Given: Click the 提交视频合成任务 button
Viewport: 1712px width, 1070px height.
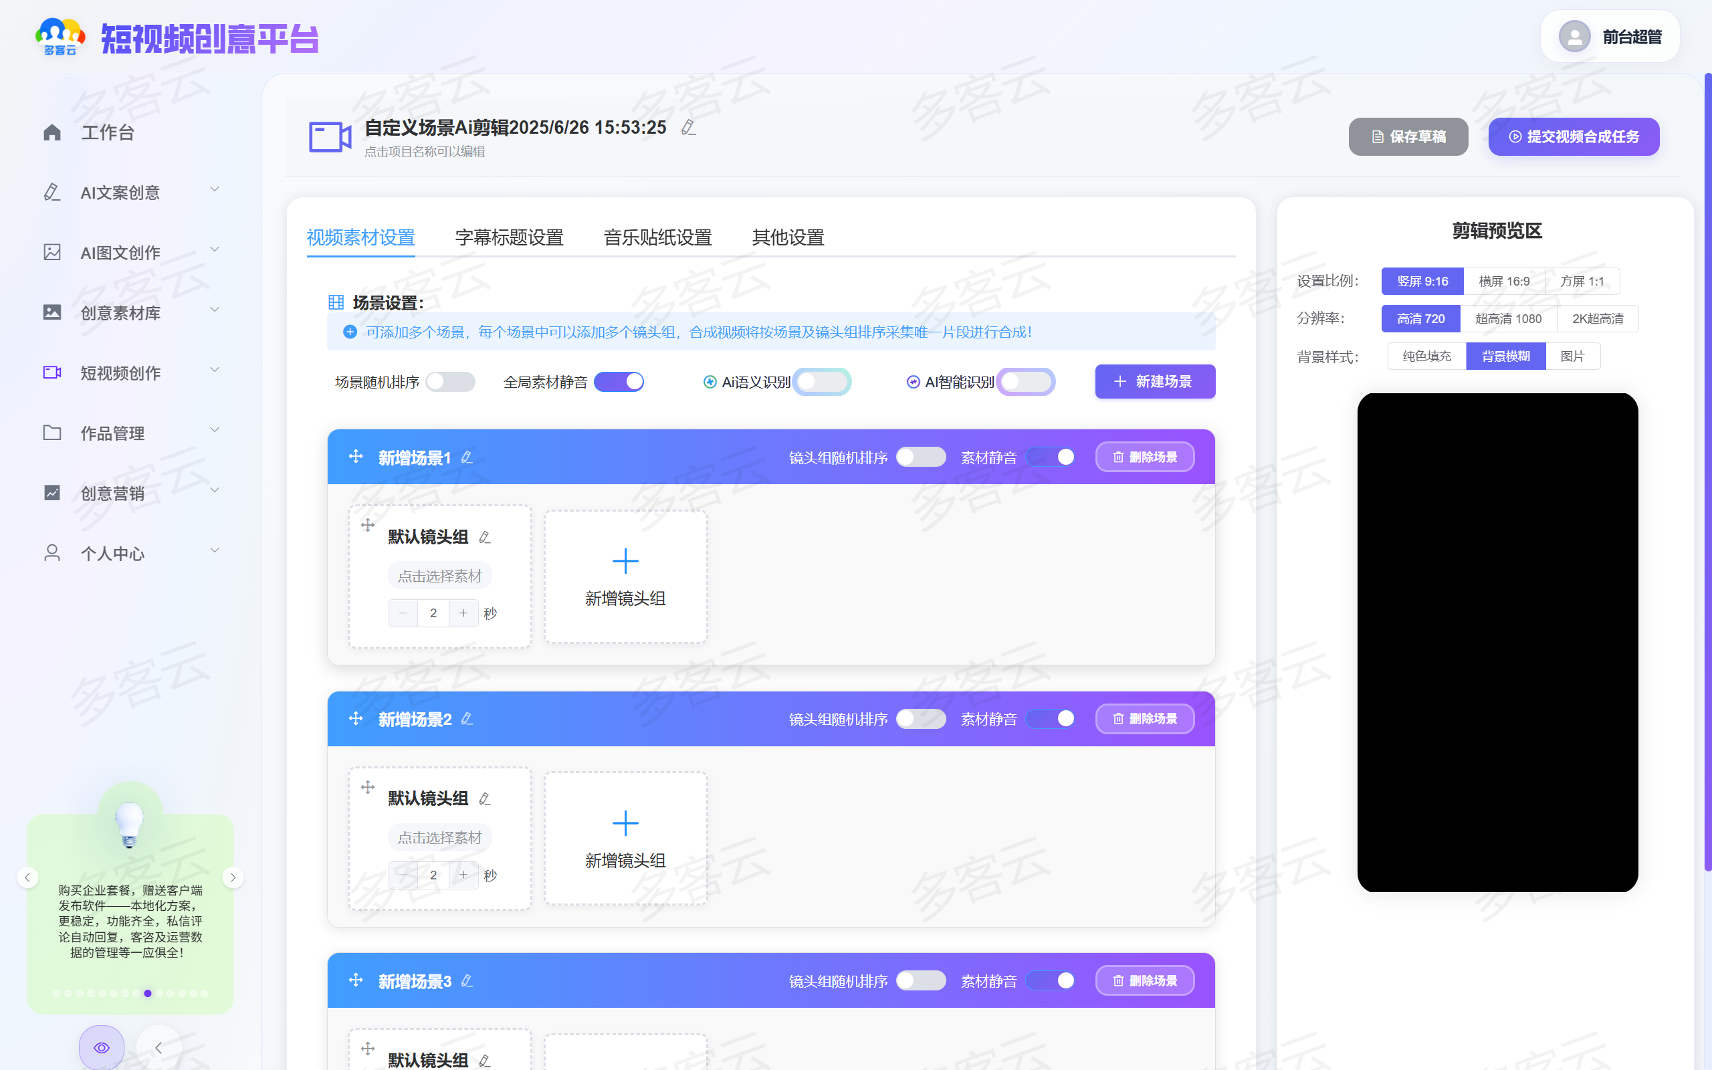Looking at the screenshot, I should pyautogui.click(x=1574, y=136).
